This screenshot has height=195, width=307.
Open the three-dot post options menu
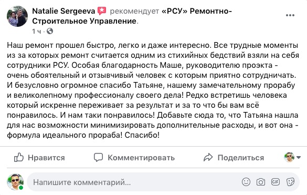pyautogui.click(x=290, y=15)
